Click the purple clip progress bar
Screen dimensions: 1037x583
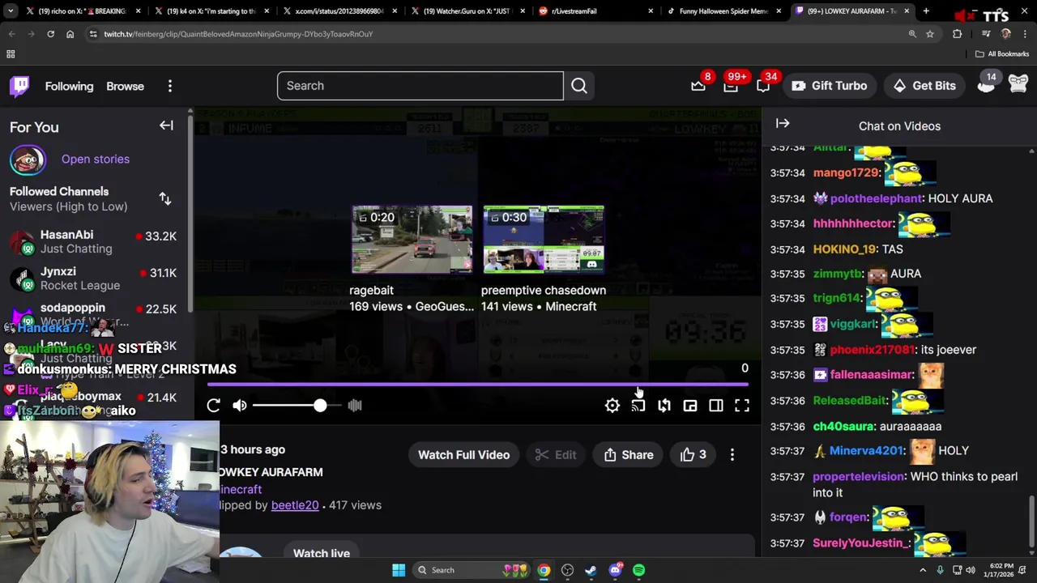tap(478, 385)
